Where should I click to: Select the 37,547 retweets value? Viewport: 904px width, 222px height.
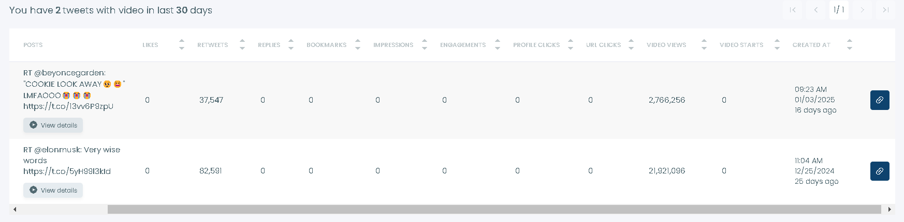211,100
